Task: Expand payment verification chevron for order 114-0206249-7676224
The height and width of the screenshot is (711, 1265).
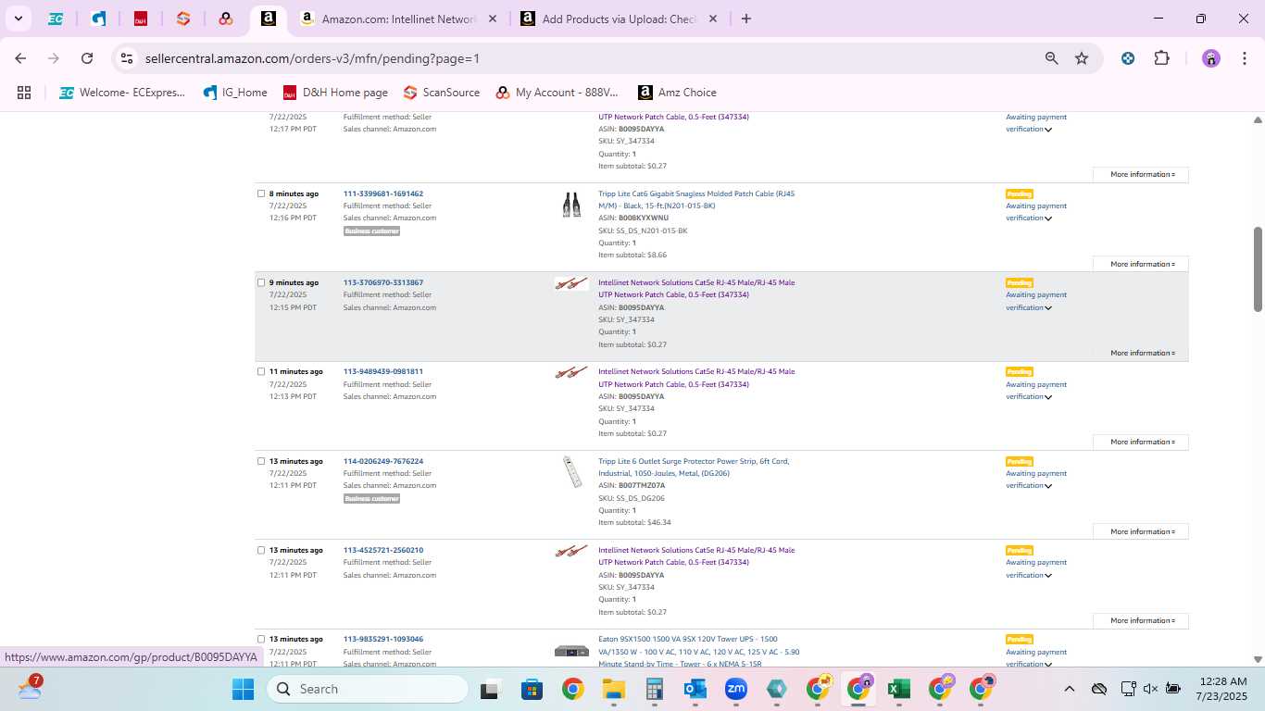Action: [x=1048, y=486]
